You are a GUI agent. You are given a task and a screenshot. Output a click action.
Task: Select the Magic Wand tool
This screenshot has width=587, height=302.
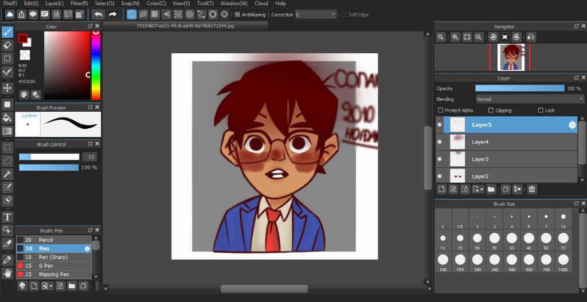[x=7, y=174]
